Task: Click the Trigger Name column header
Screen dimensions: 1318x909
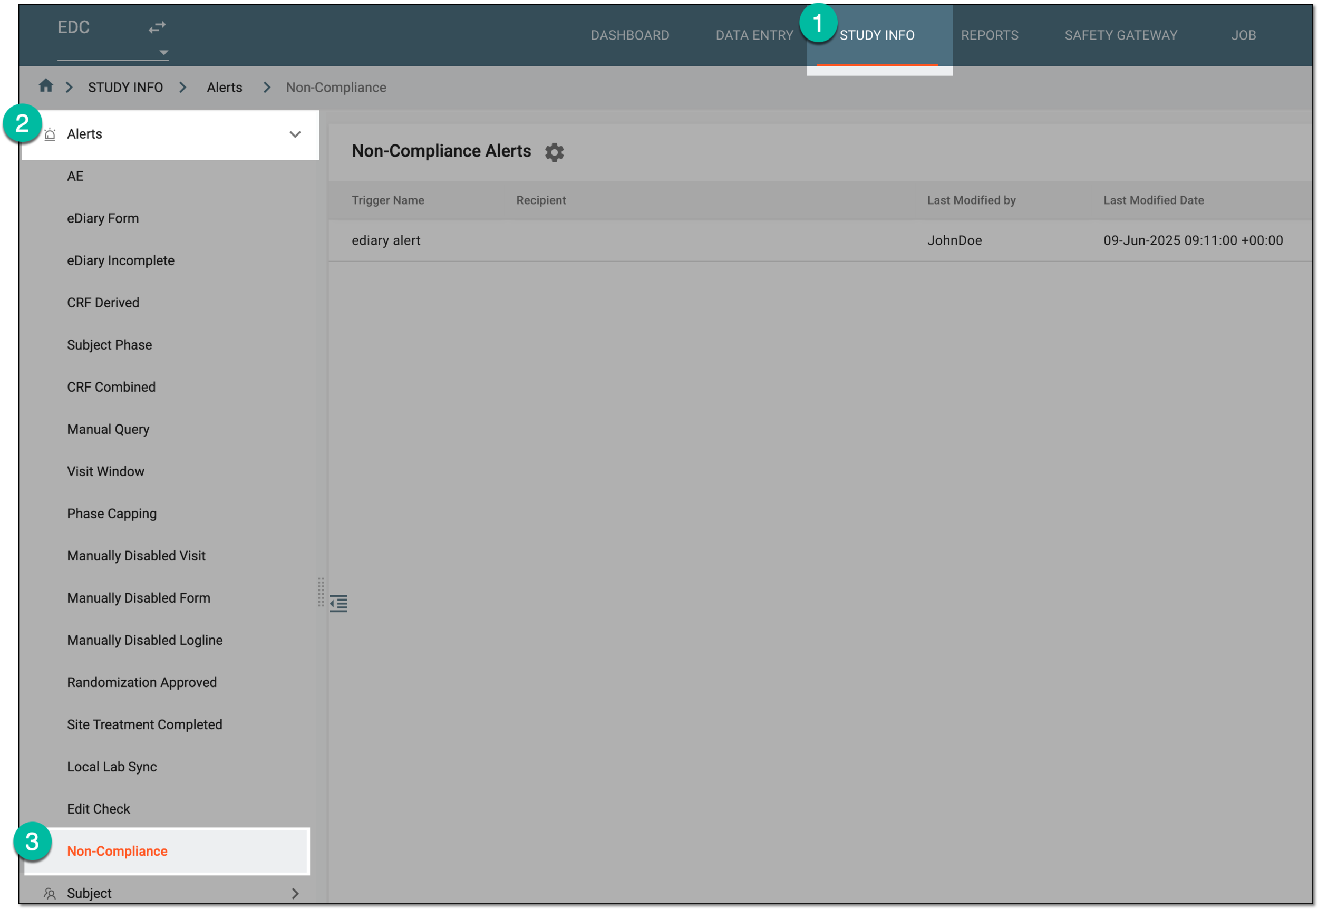Action: pos(387,200)
